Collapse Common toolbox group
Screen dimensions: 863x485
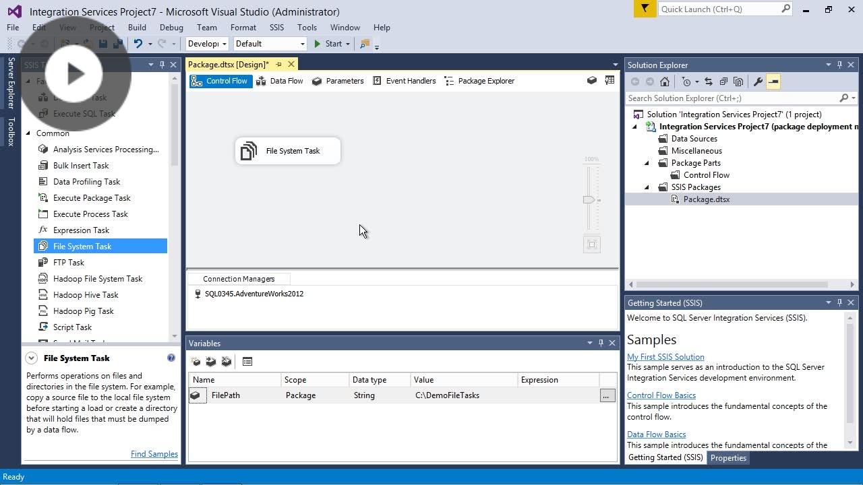pos(28,133)
